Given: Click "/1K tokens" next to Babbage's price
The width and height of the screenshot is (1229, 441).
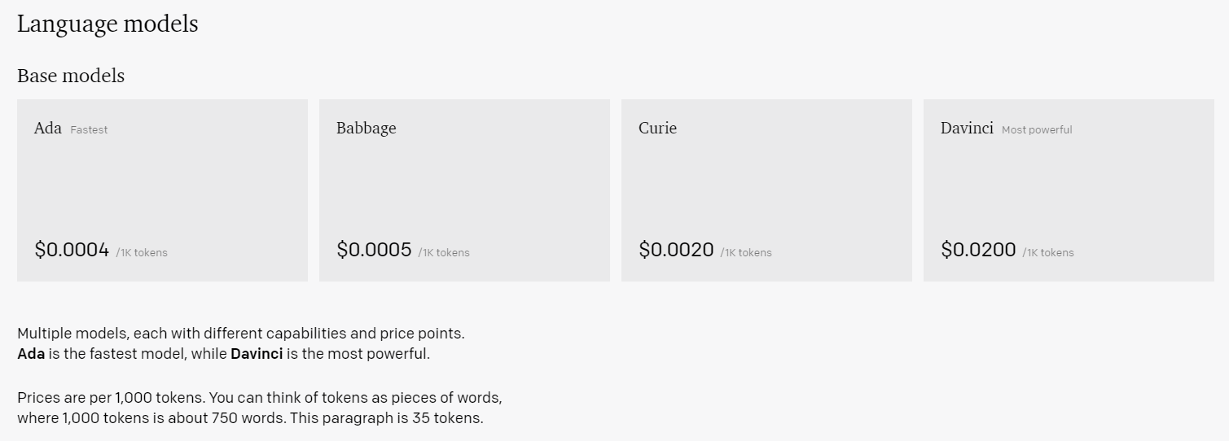Looking at the screenshot, I should (444, 252).
